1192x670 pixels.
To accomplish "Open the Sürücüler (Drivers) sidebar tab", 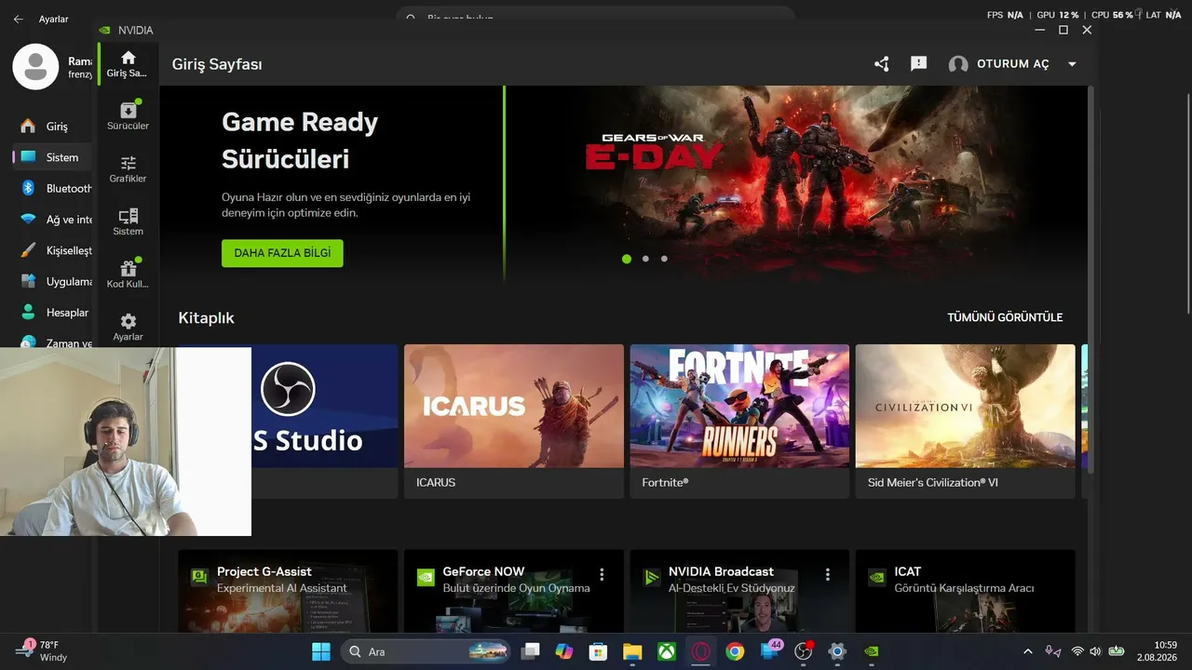I will pyautogui.click(x=129, y=115).
